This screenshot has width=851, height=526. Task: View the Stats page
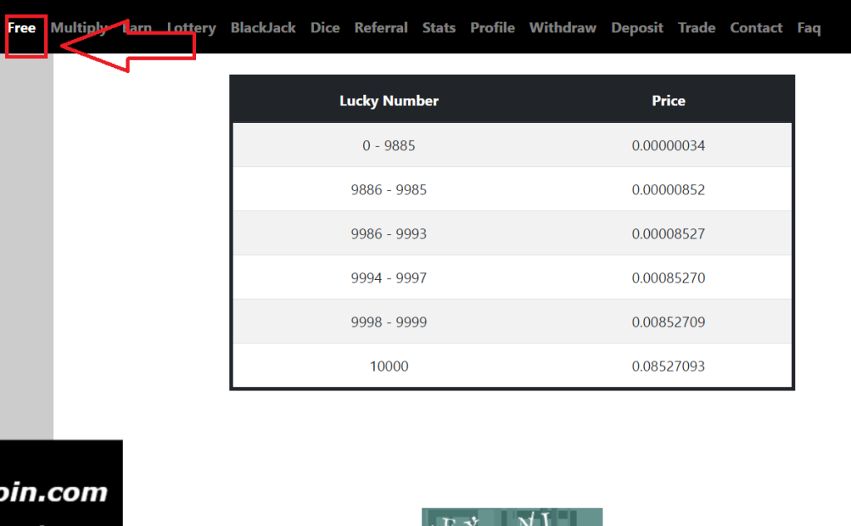pyautogui.click(x=439, y=27)
